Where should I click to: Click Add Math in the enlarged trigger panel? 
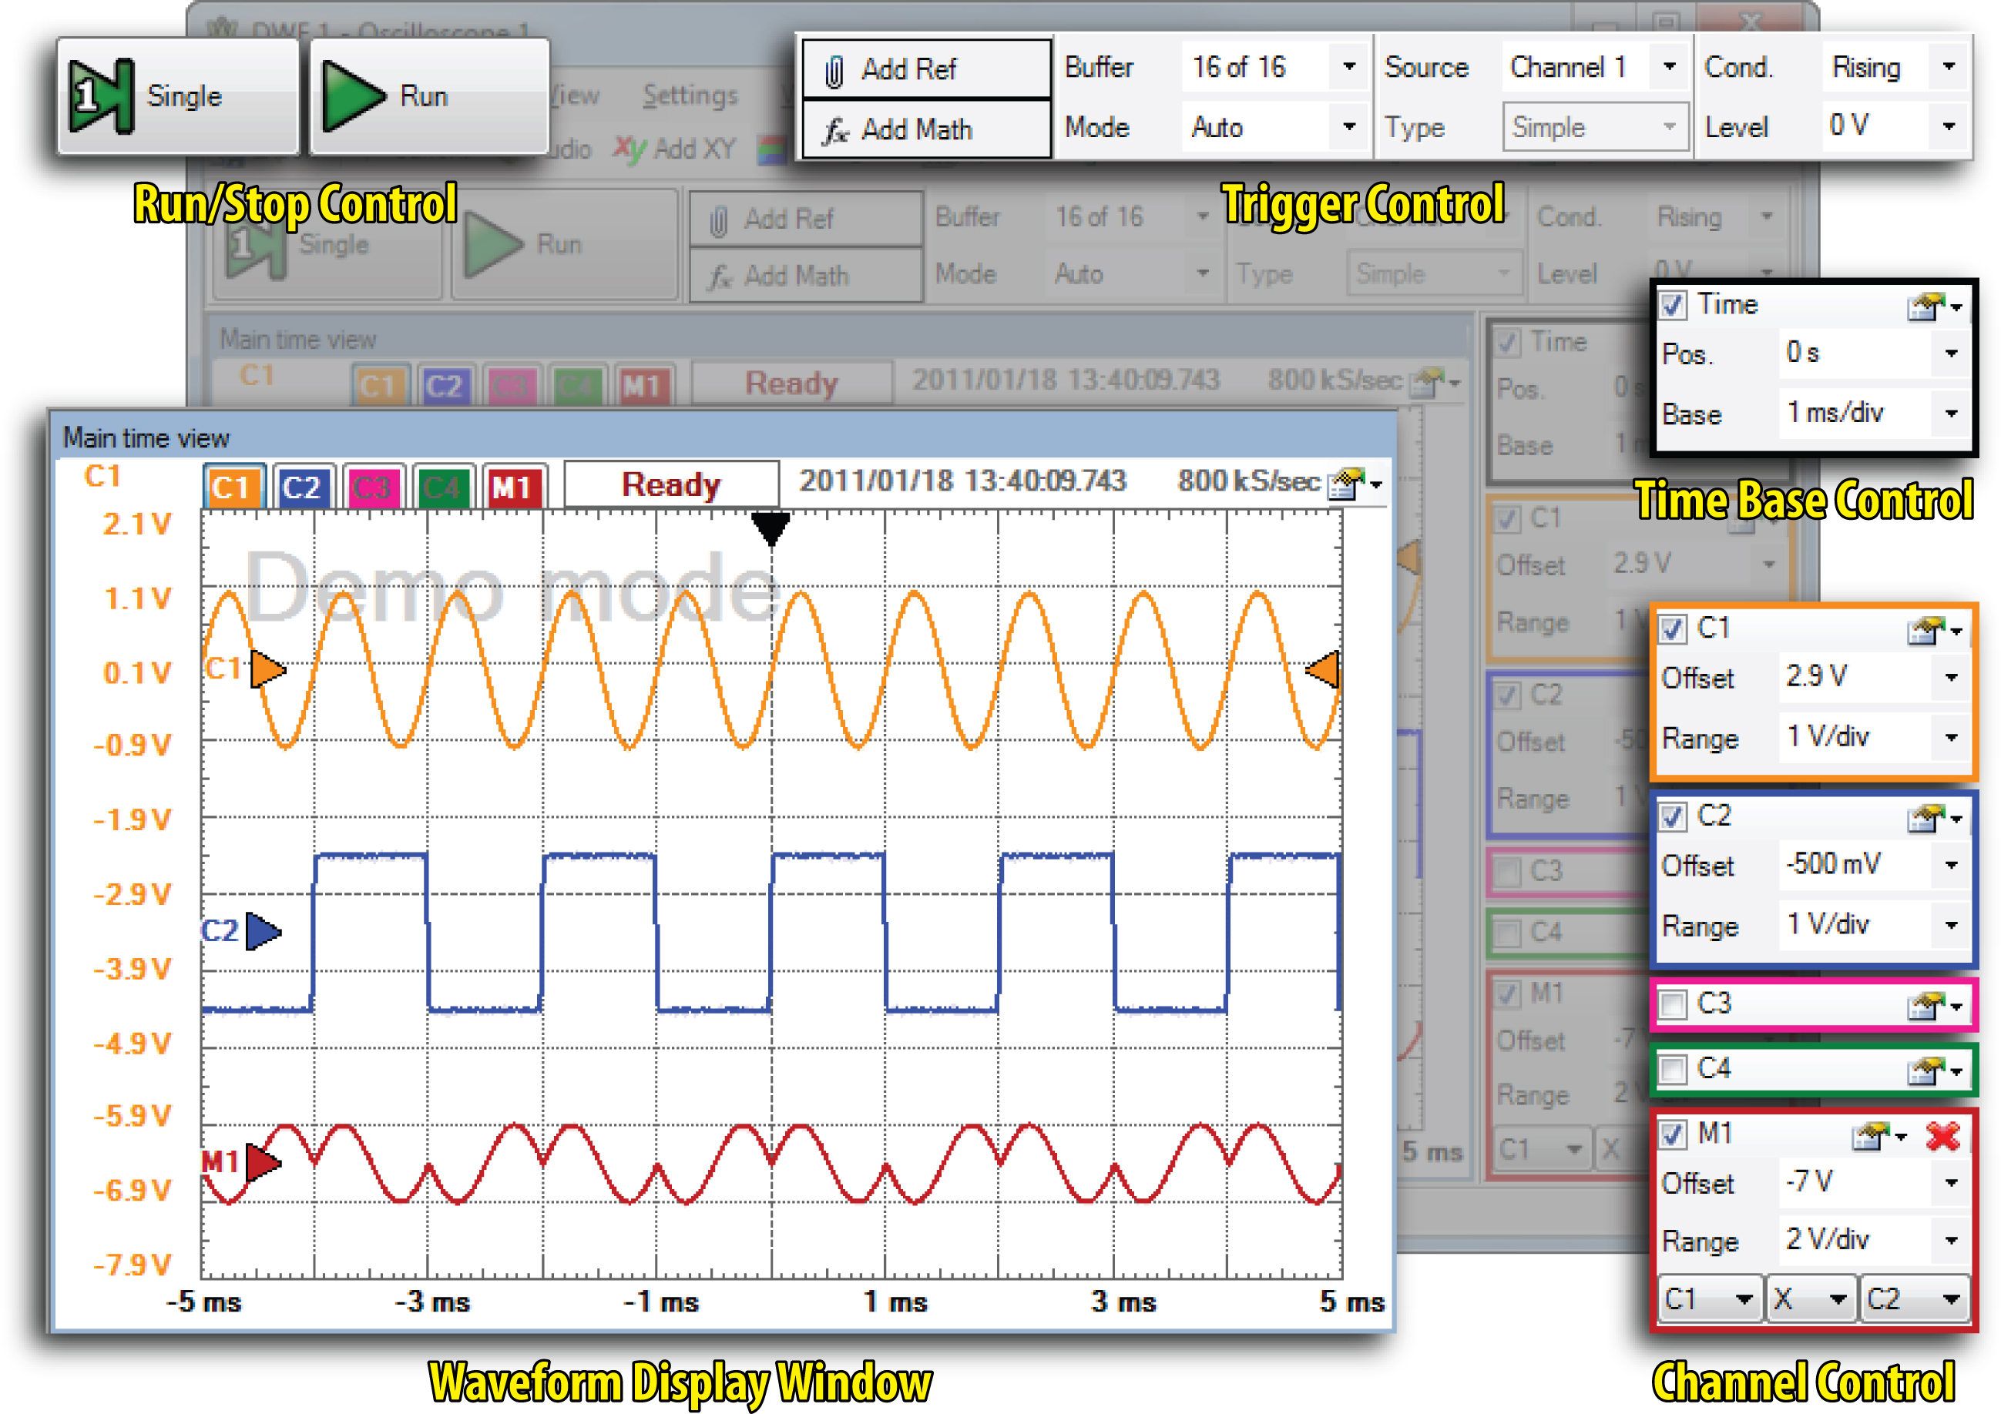point(926,130)
